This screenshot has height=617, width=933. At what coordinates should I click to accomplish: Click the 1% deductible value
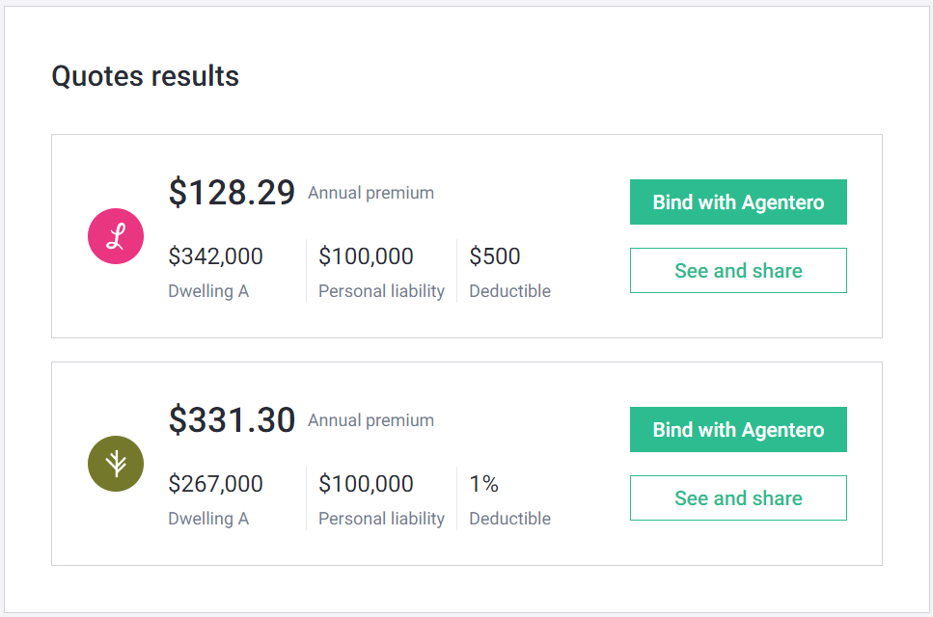[x=484, y=484]
